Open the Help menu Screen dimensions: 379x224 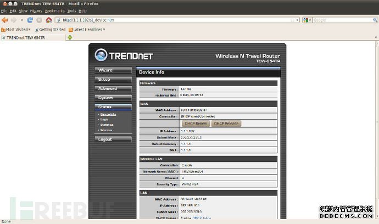[x=82, y=11]
